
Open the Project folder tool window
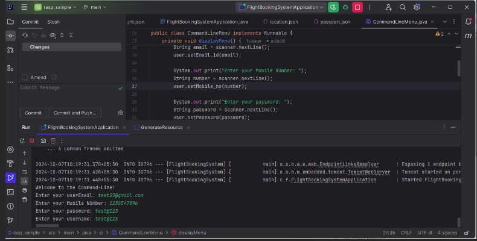click(10, 22)
